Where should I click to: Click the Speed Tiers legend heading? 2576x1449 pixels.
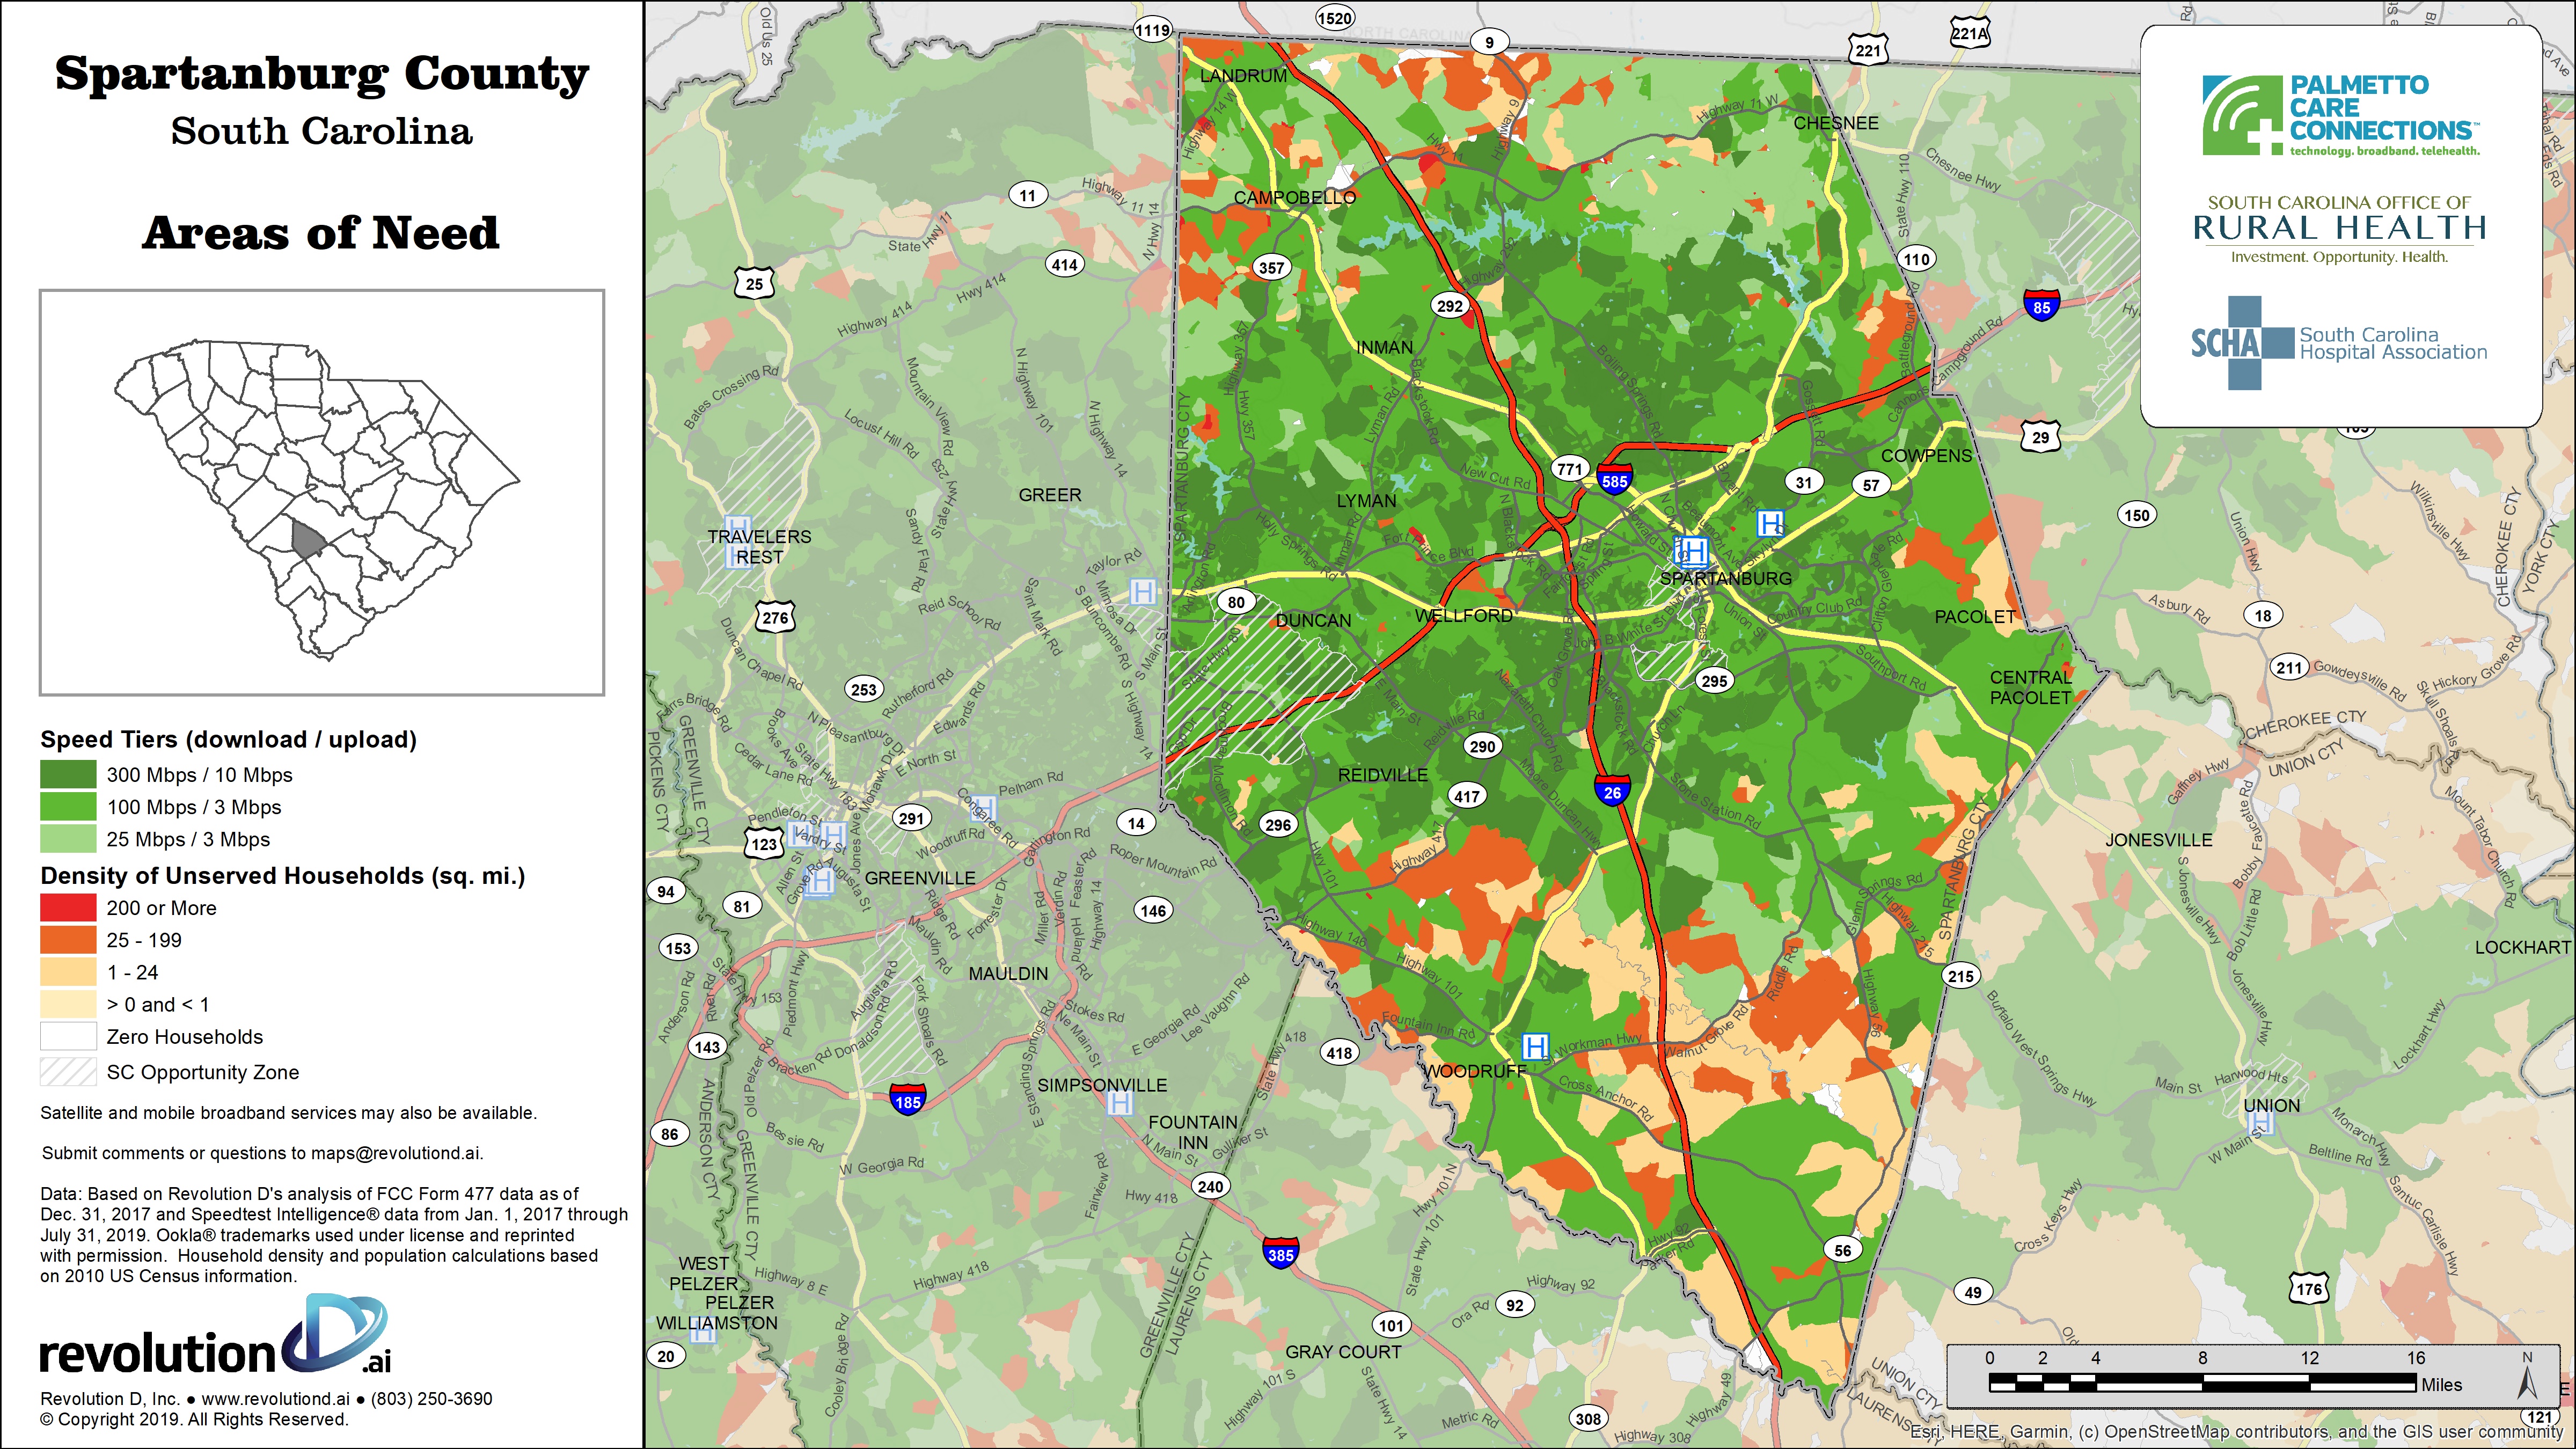click(228, 739)
